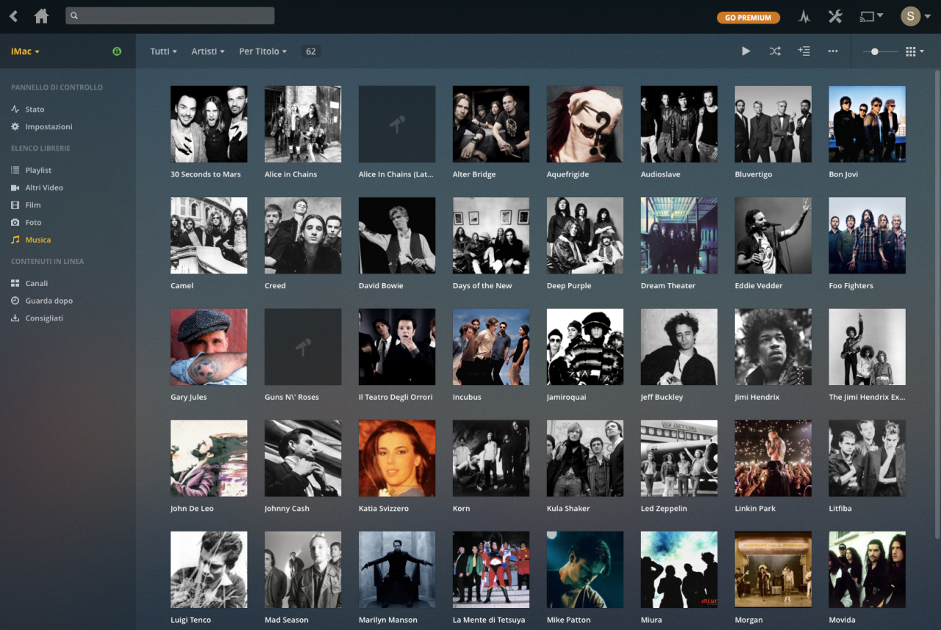Open the activity pulse icon in top bar
This screenshot has width=941, height=630.
tap(804, 16)
